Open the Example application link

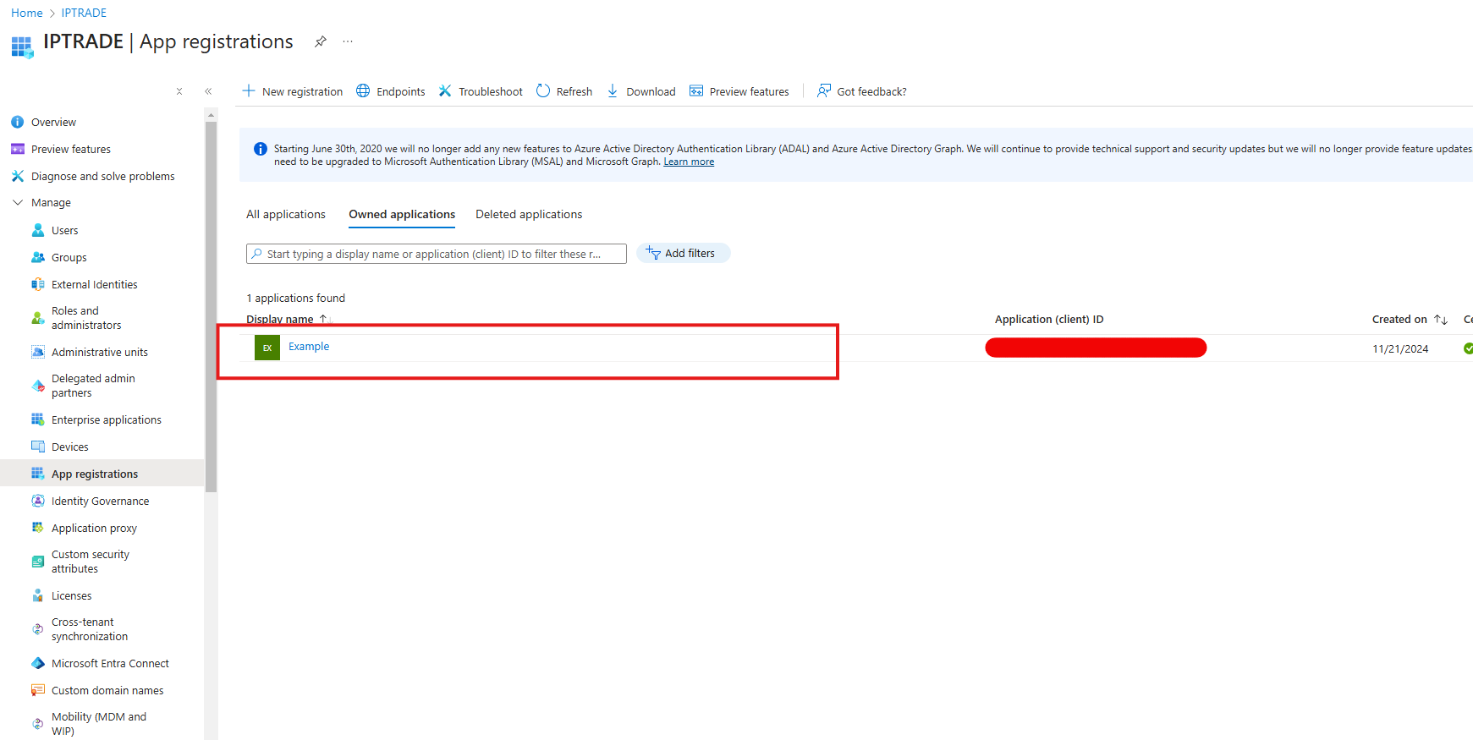click(309, 347)
